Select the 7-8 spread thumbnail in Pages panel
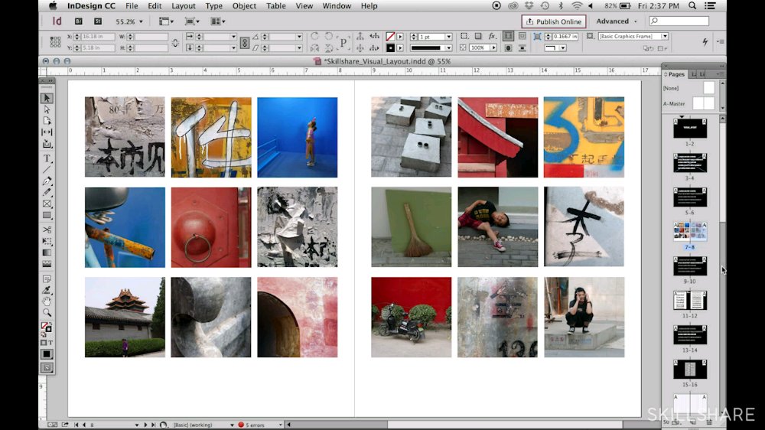This screenshot has width=765, height=430. click(690, 231)
